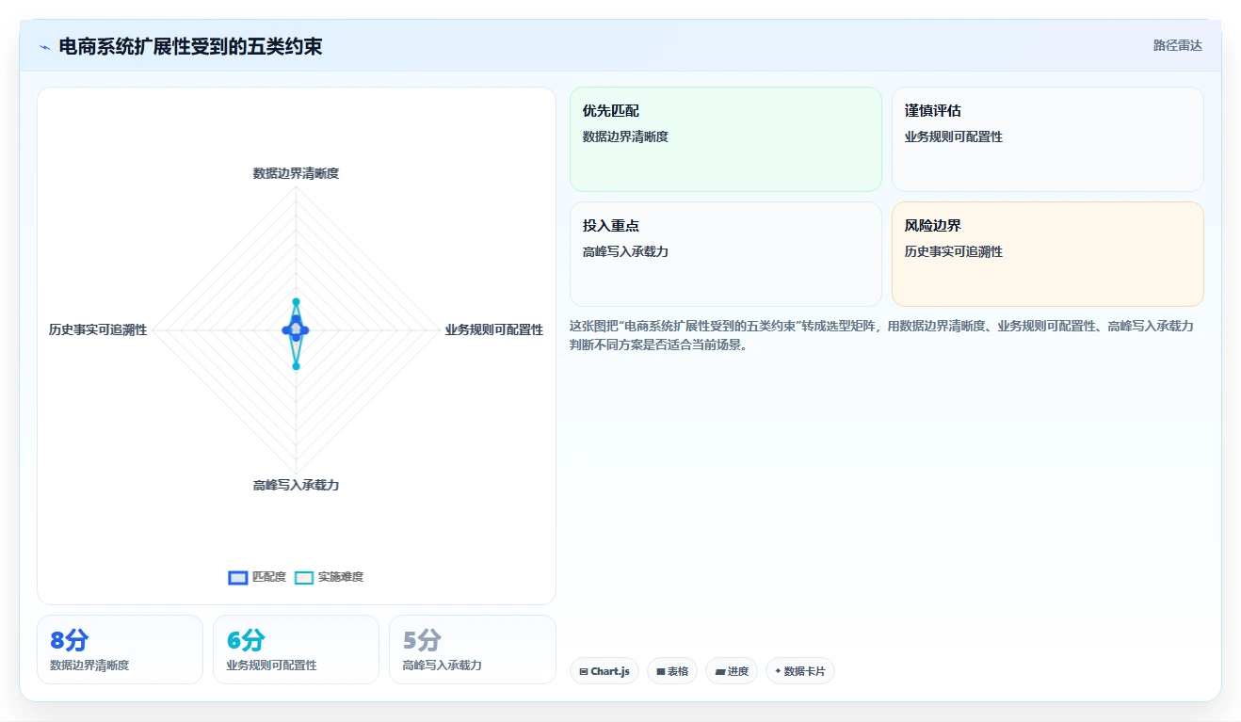Toggle the 匹配度 legend swatch
This screenshot has width=1241, height=722.
click(x=238, y=577)
